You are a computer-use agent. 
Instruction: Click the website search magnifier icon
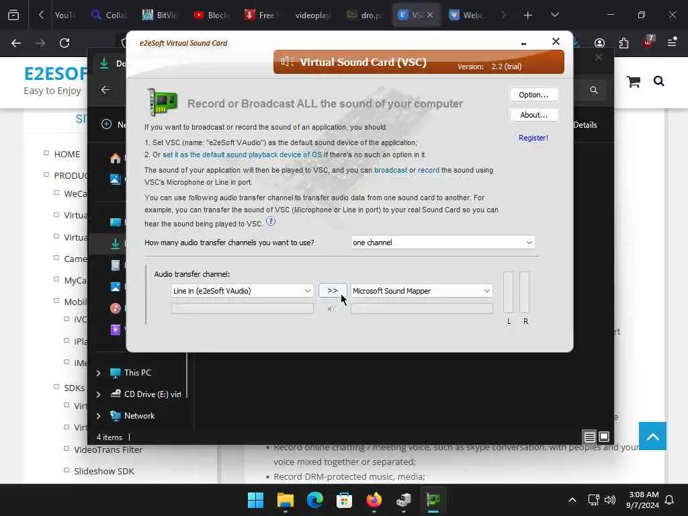(x=658, y=81)
